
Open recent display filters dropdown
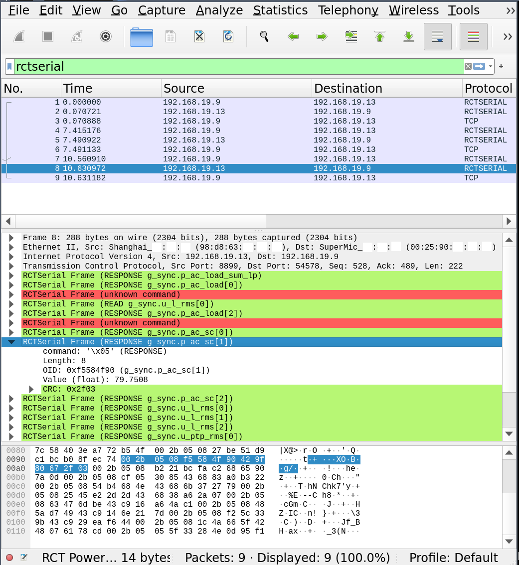click(x=491, y=66)
